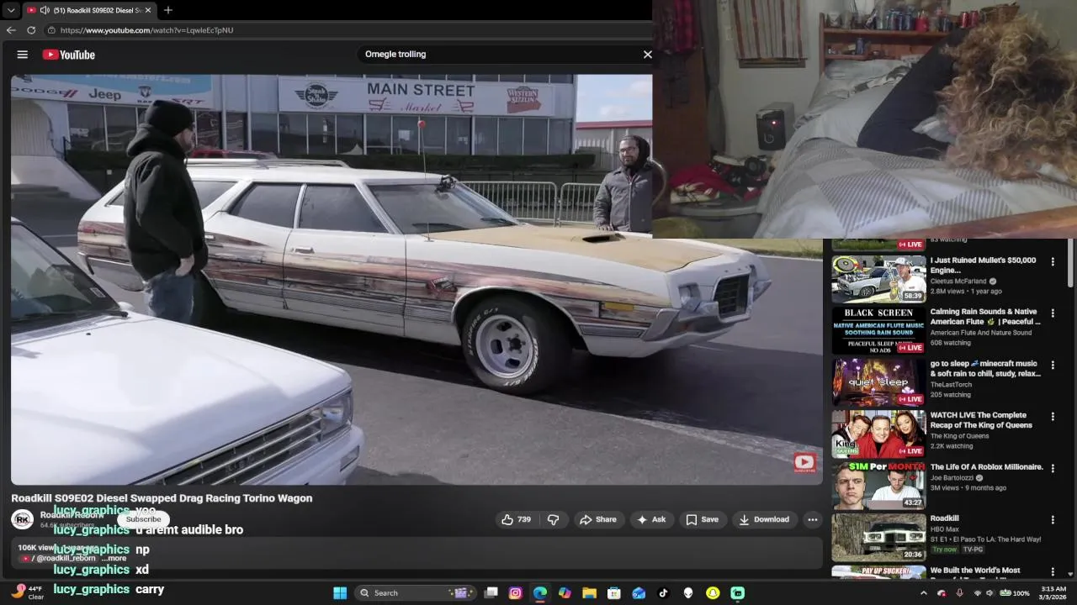
Task: Open options menu for Roblox Millionaire video
Action: [1053, 467]
